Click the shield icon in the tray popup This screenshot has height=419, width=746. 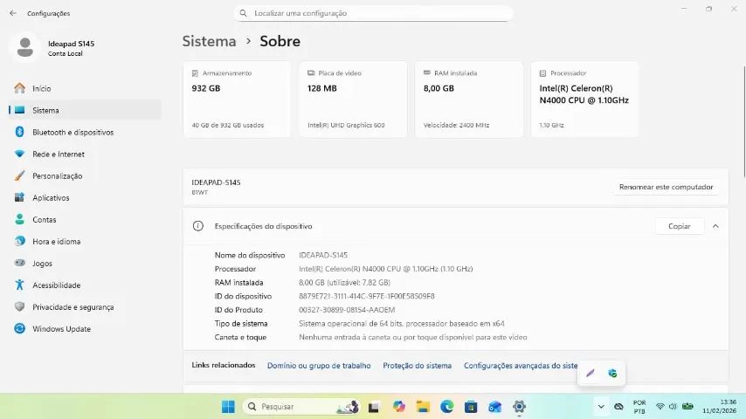tap(612, 374)
